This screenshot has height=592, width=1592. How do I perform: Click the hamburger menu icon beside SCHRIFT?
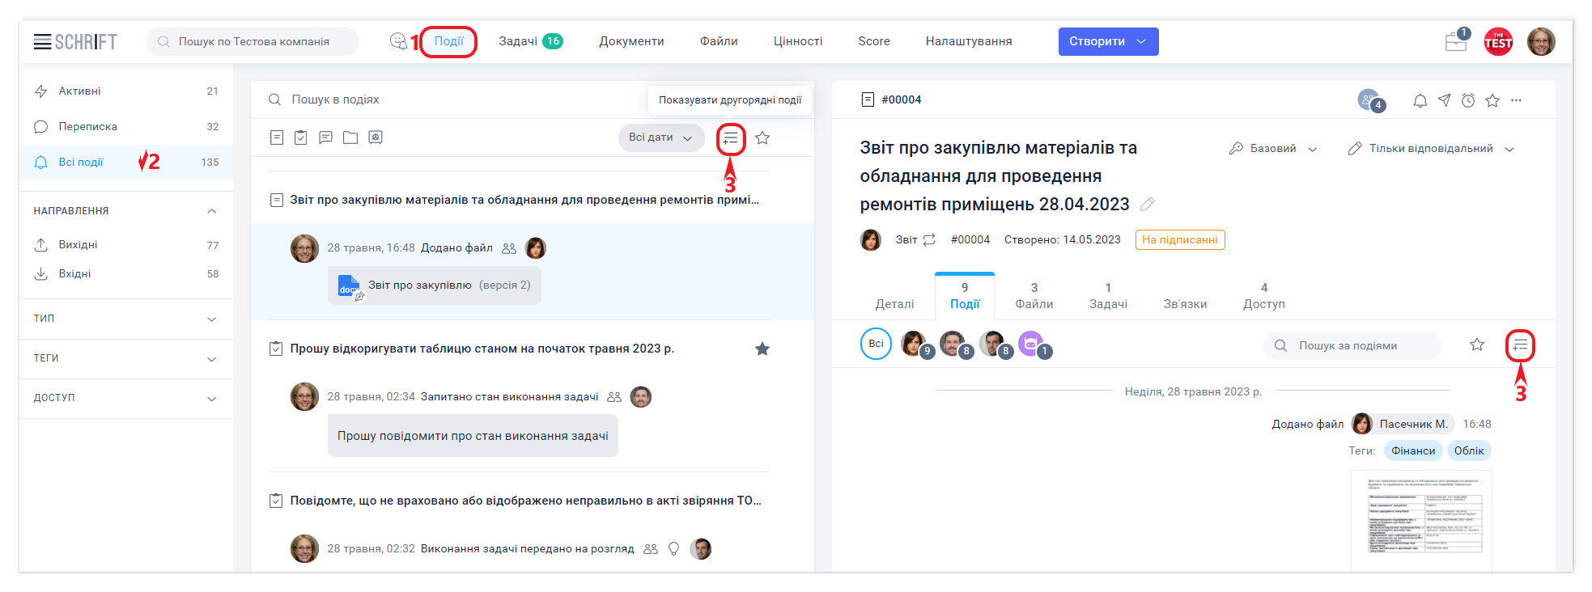pyautogui.click(x=42, y=42)
